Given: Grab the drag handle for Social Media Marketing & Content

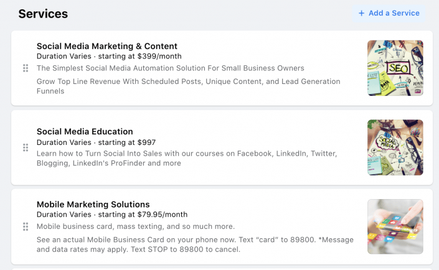Looking at the screenshot, I should pos(26,68).
